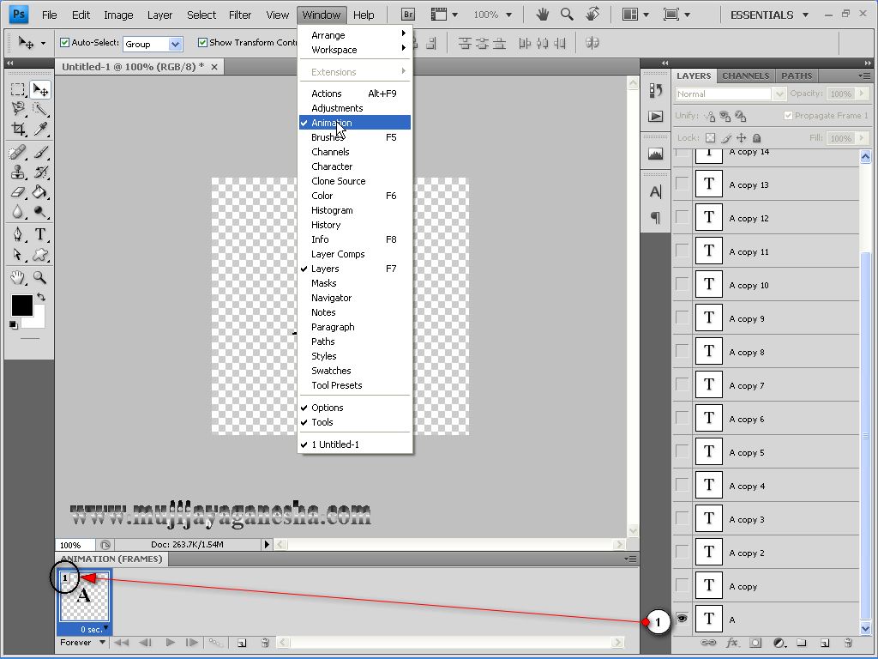Swap foreground and background colors
Screen dimensions: 878x659
click(41, 297)
